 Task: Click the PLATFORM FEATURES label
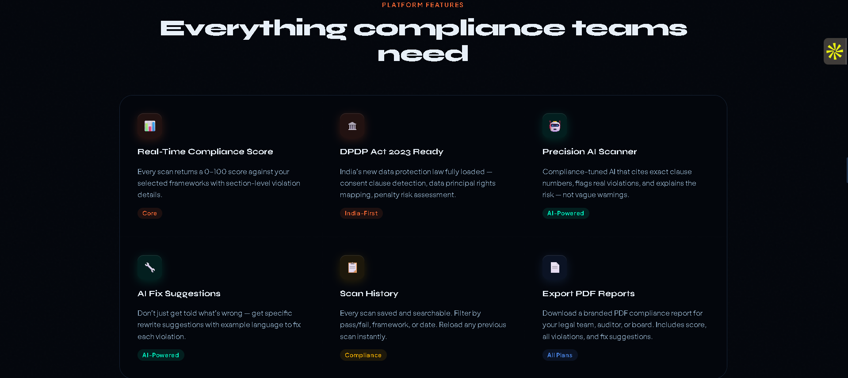pos(423,5)
